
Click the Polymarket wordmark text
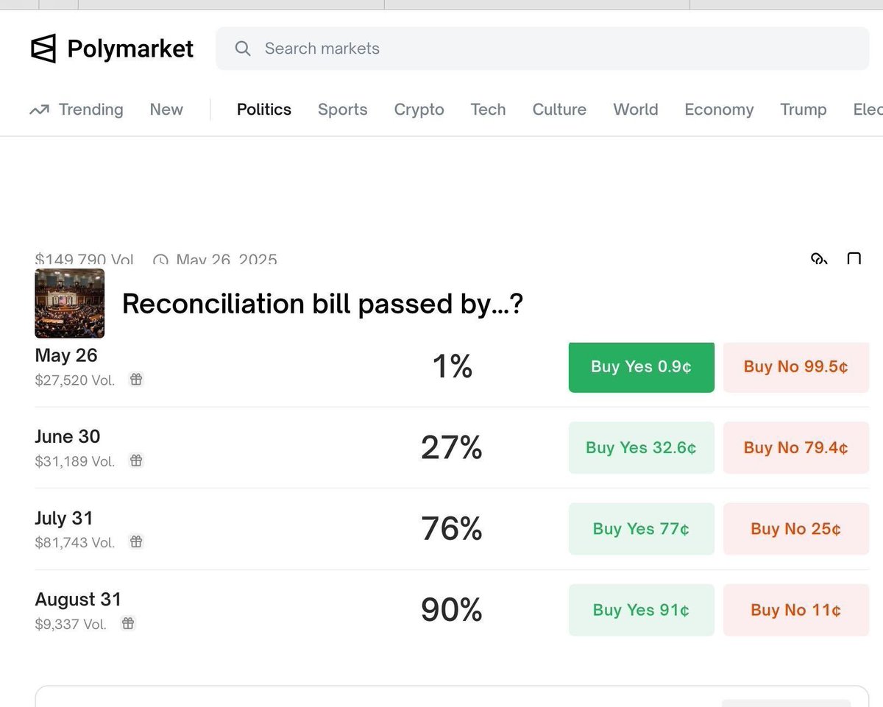coord(130,49)
